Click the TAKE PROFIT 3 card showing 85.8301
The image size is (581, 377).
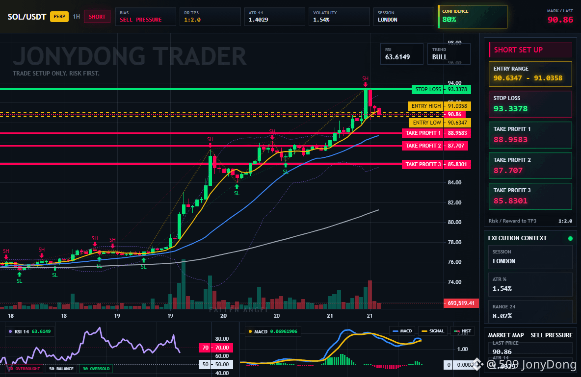(x=530, y=196)
